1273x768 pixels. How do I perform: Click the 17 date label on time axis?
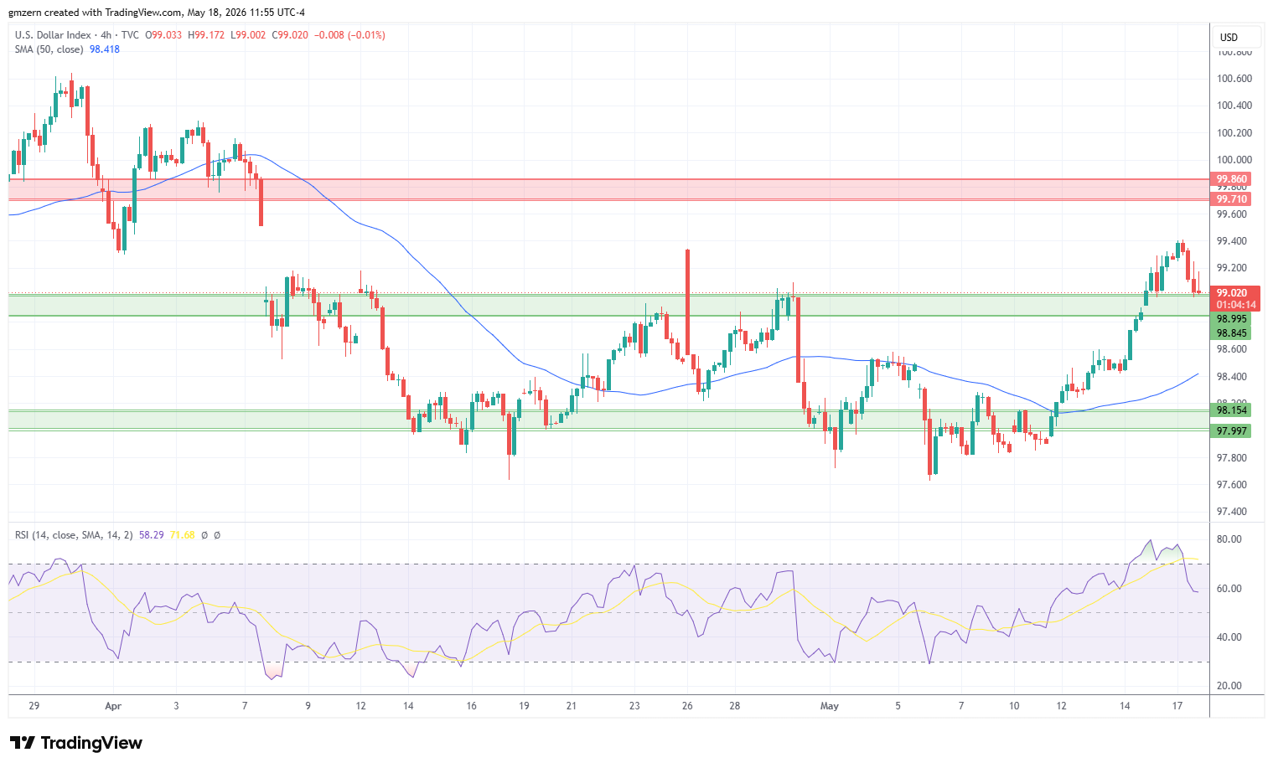coord(1177,706)
